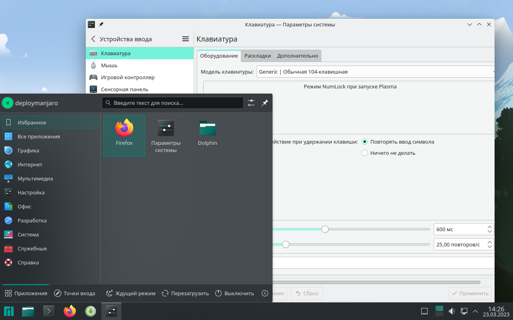
Task: Go back from Устройства ввода
Action: click(x=93, y=39)
